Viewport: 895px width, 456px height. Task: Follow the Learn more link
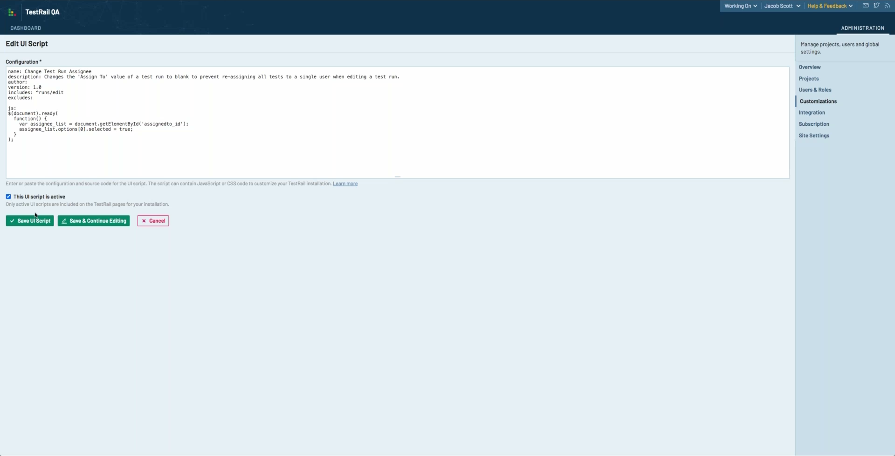(x=345, y=184)
